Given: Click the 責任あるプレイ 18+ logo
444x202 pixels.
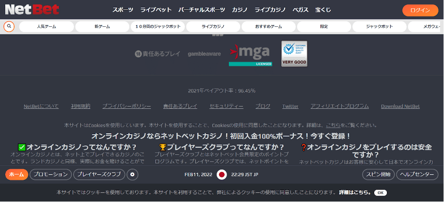Looking at the screenshot, I should point(158,54).
